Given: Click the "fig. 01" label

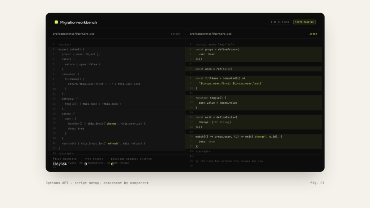Looking at the screenshot, I should 317,183.
